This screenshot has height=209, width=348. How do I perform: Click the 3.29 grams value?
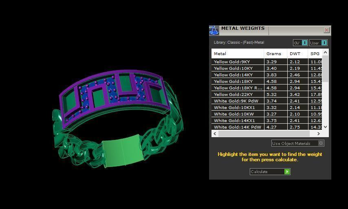tap(271, 62)
